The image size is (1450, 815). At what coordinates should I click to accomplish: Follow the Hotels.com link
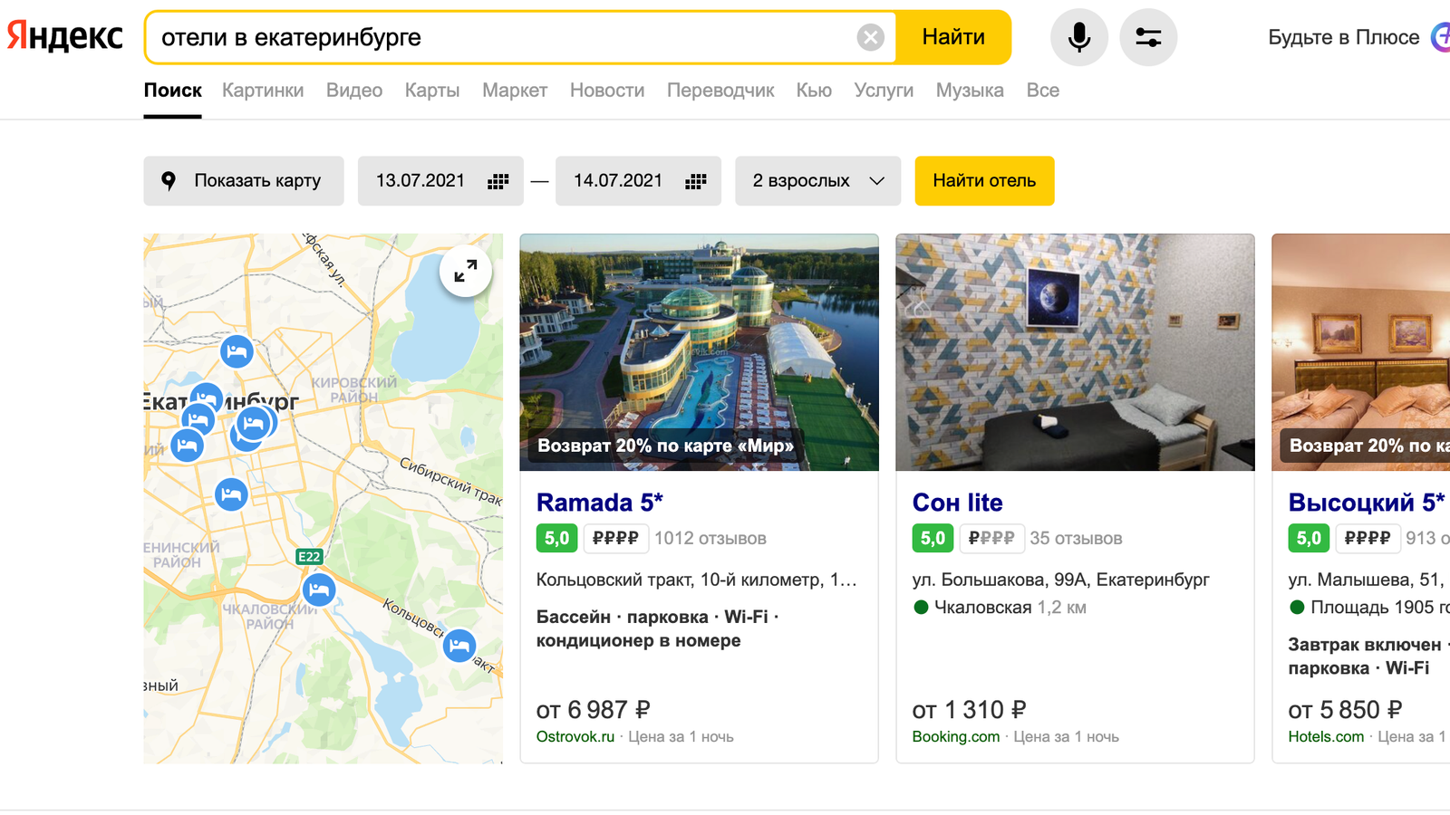1326,737
